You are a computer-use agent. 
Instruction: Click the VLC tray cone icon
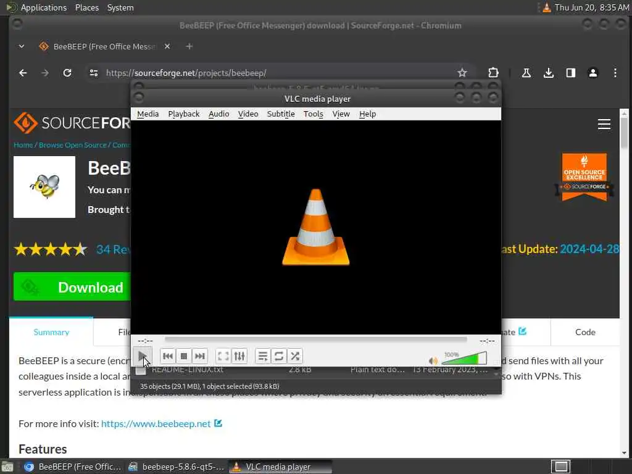[x=547, y=7]
